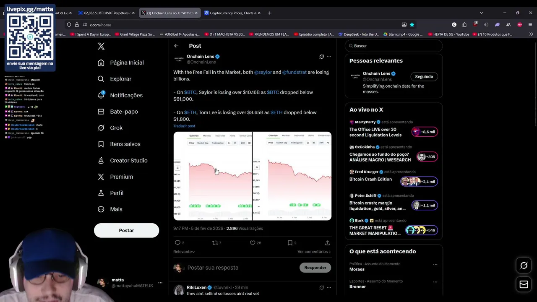Screen dimensions: 537x302
Task: Open Página Inicial from sidebar
Action: pos(120,62)
